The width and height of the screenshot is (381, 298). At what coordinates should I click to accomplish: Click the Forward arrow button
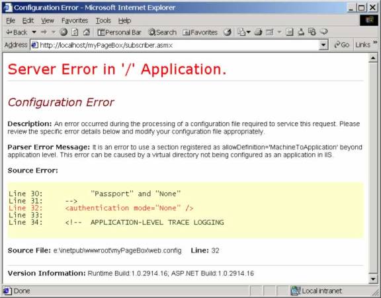pyautogui.click(x=44, y=32)
